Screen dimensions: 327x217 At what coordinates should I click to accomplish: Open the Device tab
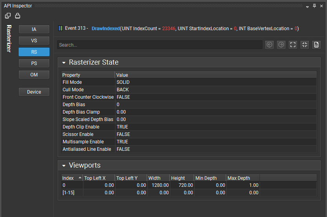pyautogui.click(x=34, y=92)
